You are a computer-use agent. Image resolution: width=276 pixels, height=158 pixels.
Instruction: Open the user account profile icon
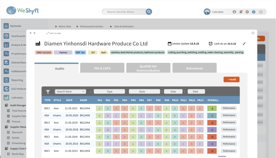[234, 12]
